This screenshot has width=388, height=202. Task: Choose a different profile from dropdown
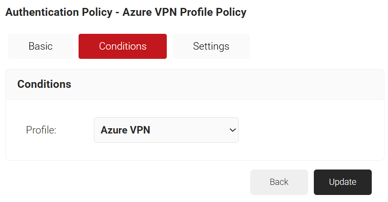pyautogui.click(x=166, y=130)
